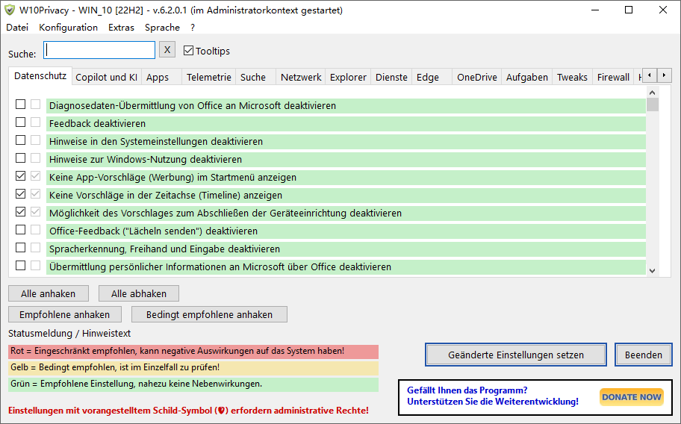Click the yellow Gelb legend bar

coord(193,367)
